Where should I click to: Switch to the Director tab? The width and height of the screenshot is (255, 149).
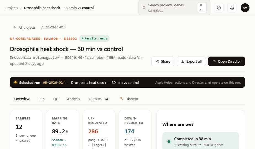pyautogui.click(x=129, y=99)
